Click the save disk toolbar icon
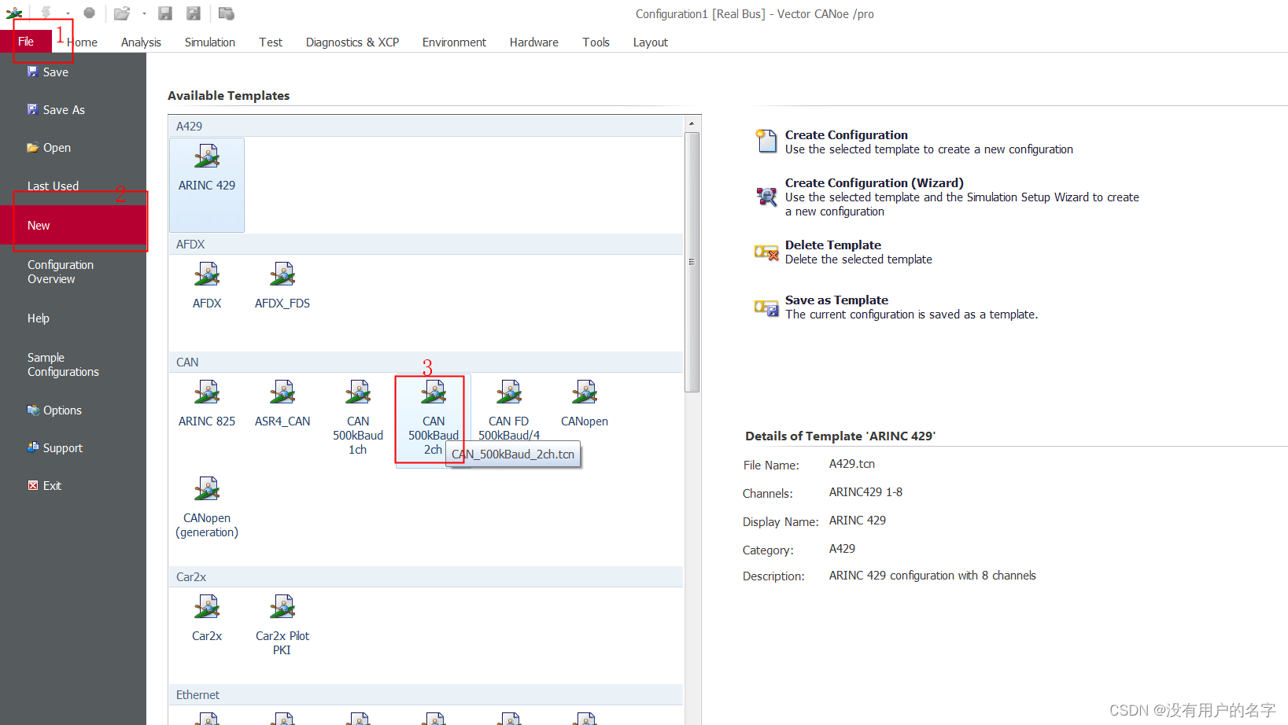This screenshot has width=1288, height=725. pyautogui.click(x=165, y=13)
